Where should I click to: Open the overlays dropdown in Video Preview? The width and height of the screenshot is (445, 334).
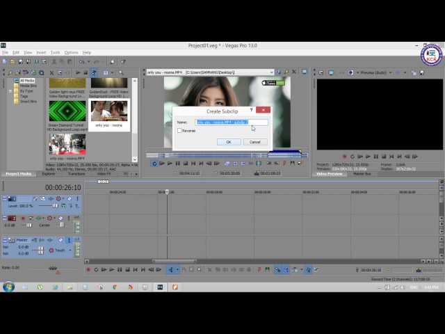click(405, 72)
